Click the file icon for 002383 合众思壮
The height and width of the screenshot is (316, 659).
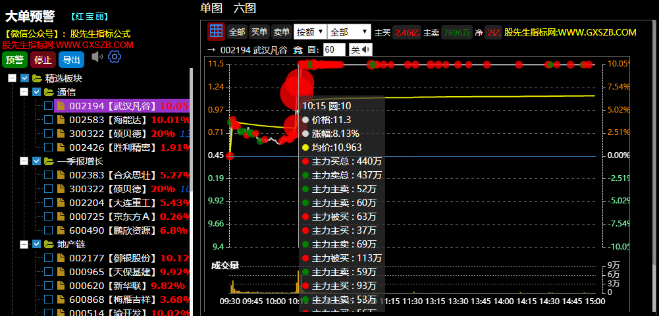tap(61, 175)
